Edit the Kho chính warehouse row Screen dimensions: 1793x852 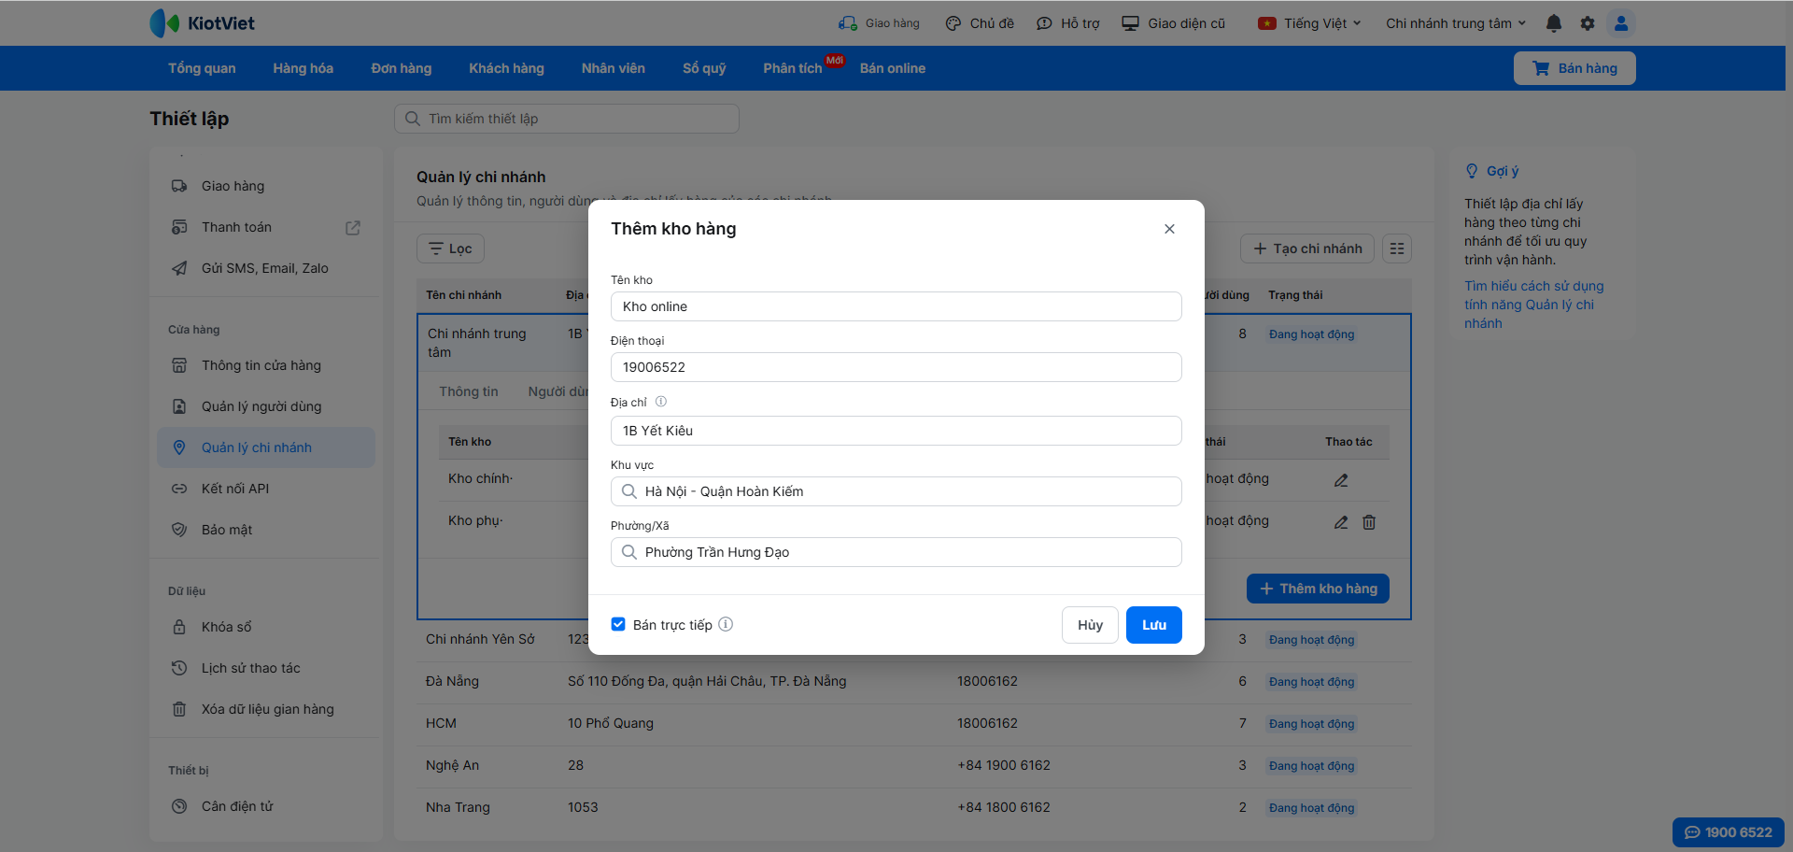pos(1341,480)
